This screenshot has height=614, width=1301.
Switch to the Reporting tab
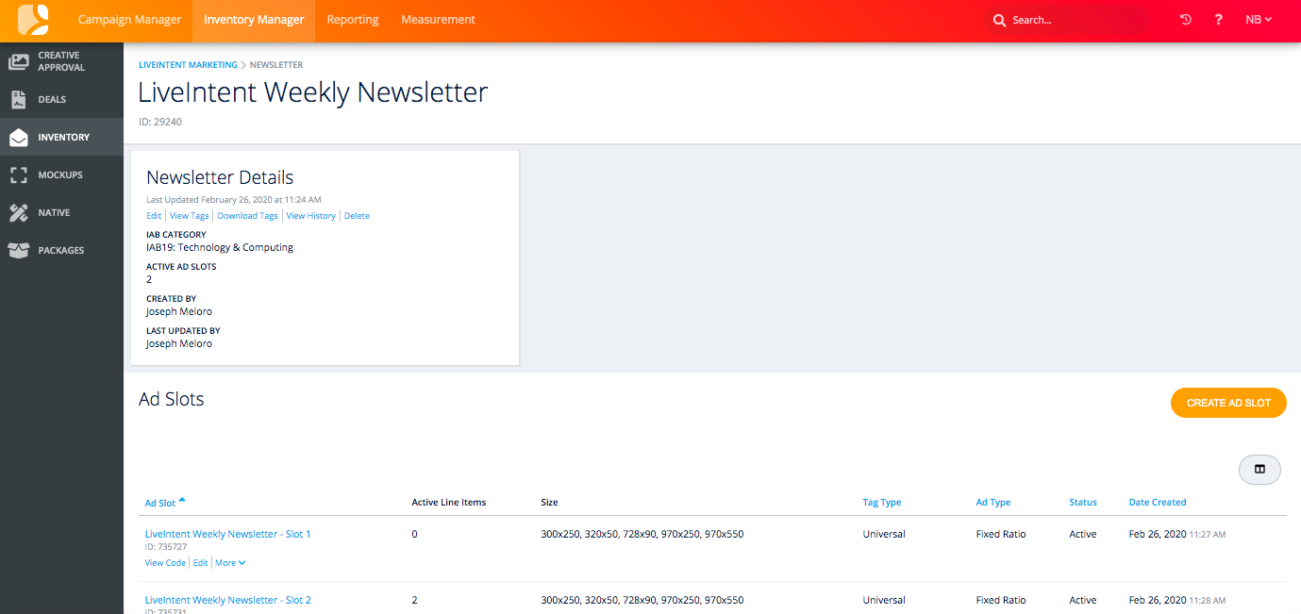pos(352,19)
